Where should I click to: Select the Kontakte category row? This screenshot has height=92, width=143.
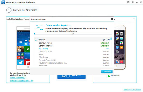coord(72,40)
